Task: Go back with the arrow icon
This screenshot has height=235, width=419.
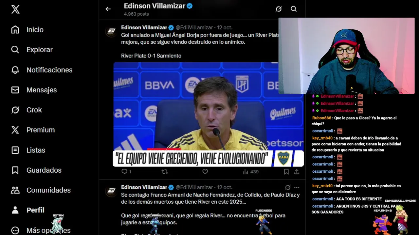Action: pyautogui.click(x=108, y=9)
